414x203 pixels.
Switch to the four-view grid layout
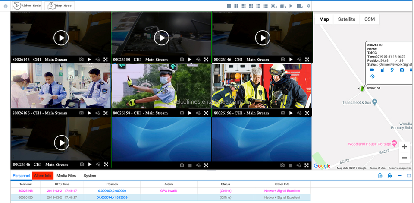[236, 6]
